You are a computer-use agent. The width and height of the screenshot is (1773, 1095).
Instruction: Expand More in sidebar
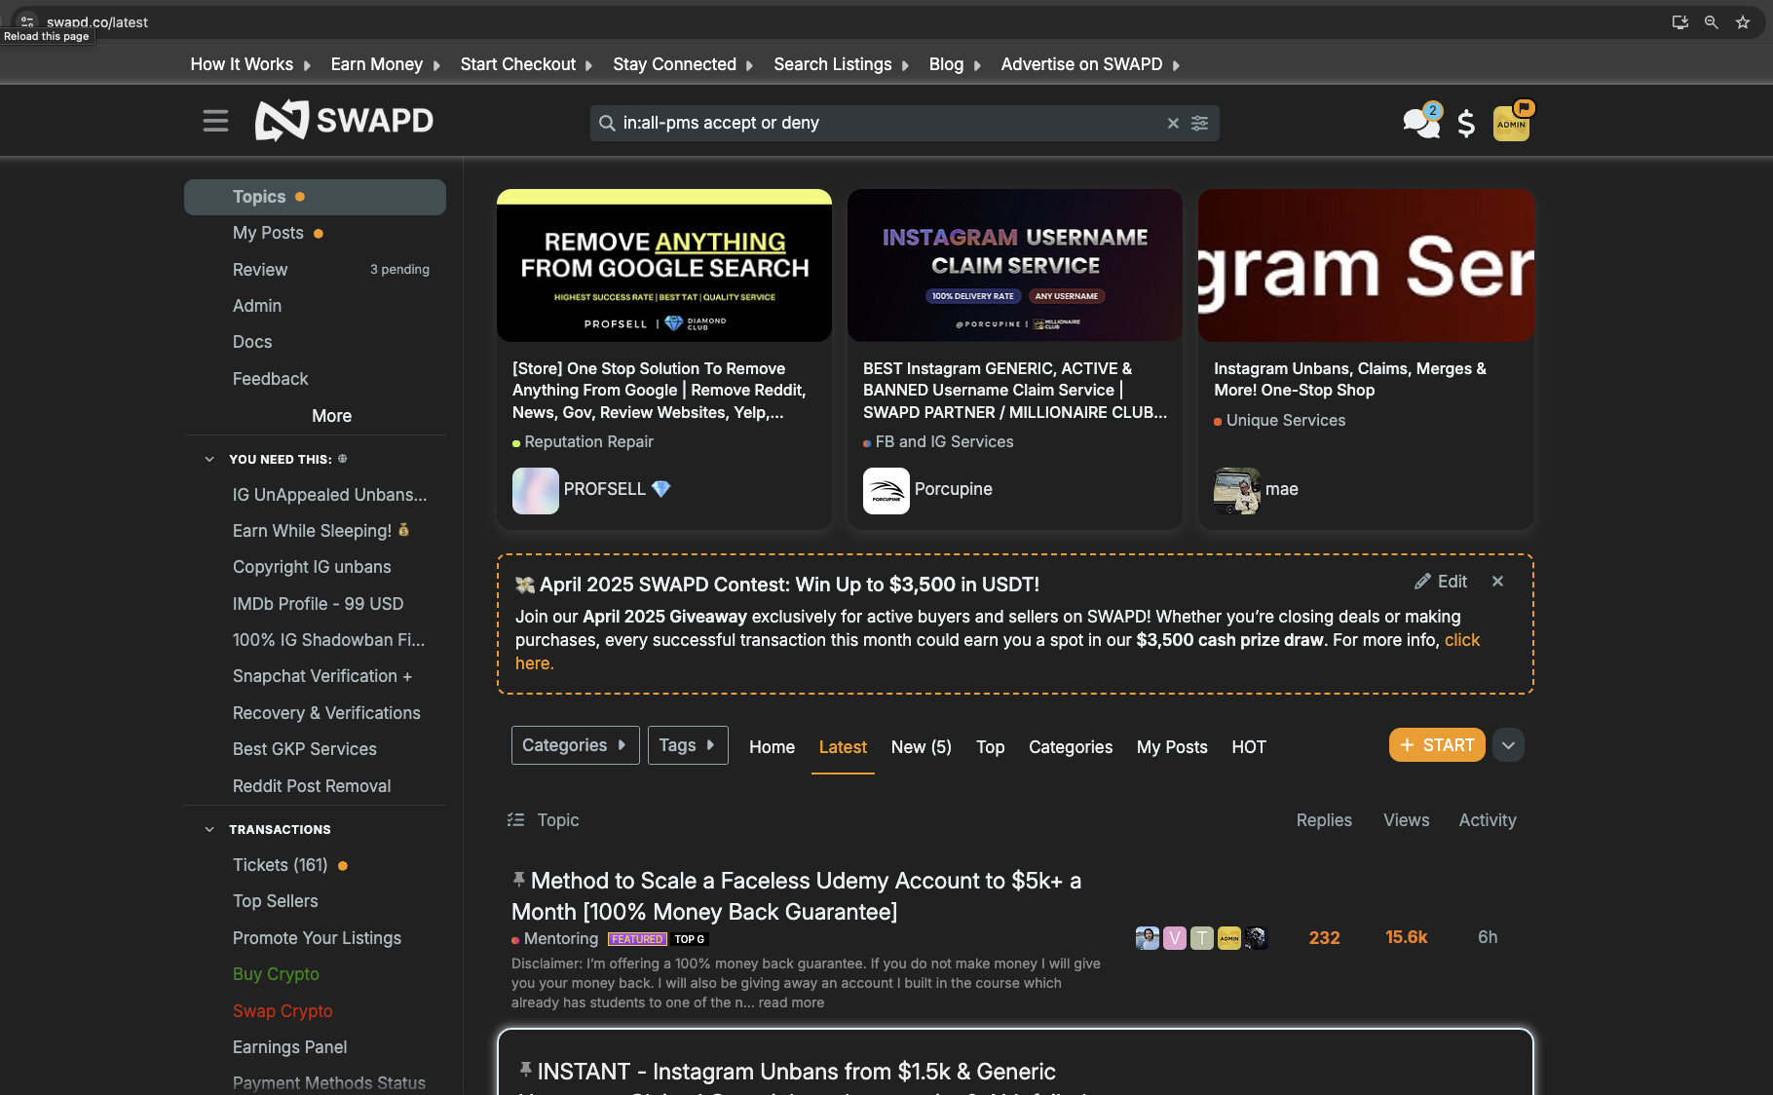pos(331,416)
